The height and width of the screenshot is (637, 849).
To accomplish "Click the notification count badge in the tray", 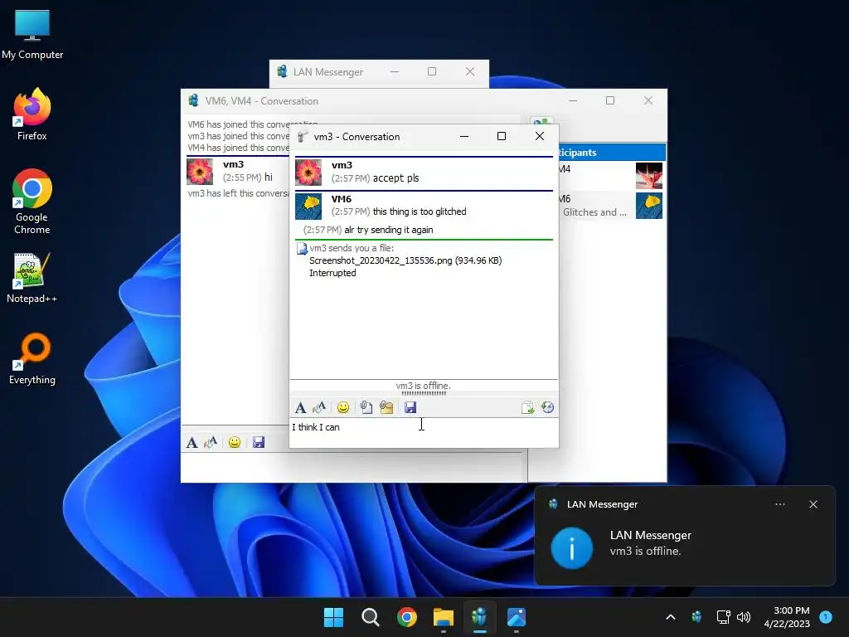I will coord(826,617).
